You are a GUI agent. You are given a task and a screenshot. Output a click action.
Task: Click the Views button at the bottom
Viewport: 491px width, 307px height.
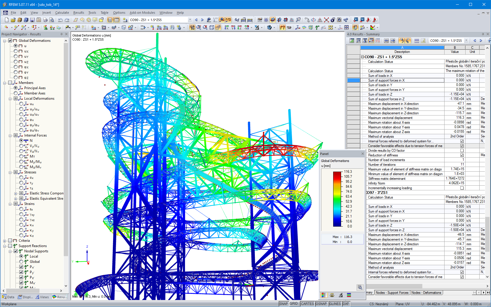(x=42, y=297)
